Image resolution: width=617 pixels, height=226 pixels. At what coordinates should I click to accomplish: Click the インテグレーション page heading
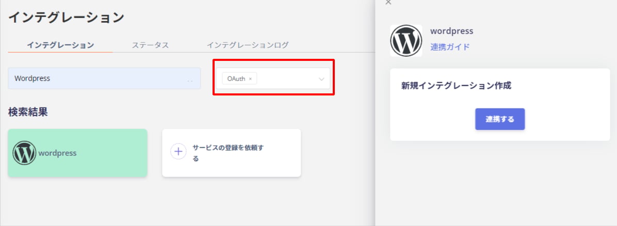tap(66, 18)
